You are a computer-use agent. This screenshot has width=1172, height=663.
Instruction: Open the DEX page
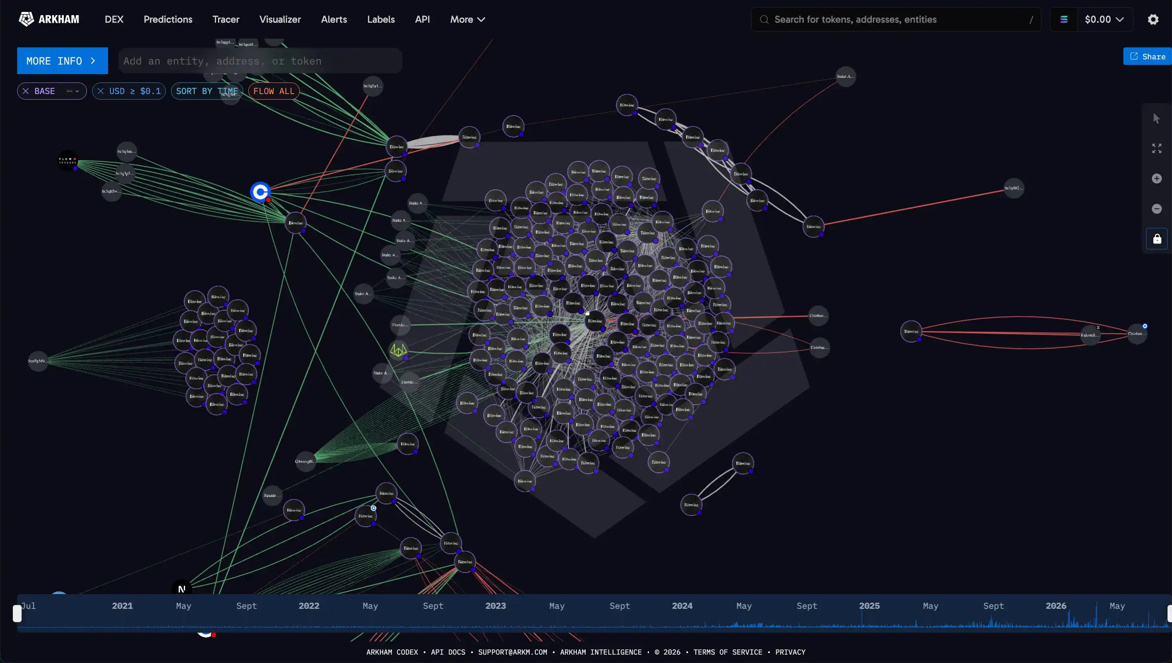point(114,19)
